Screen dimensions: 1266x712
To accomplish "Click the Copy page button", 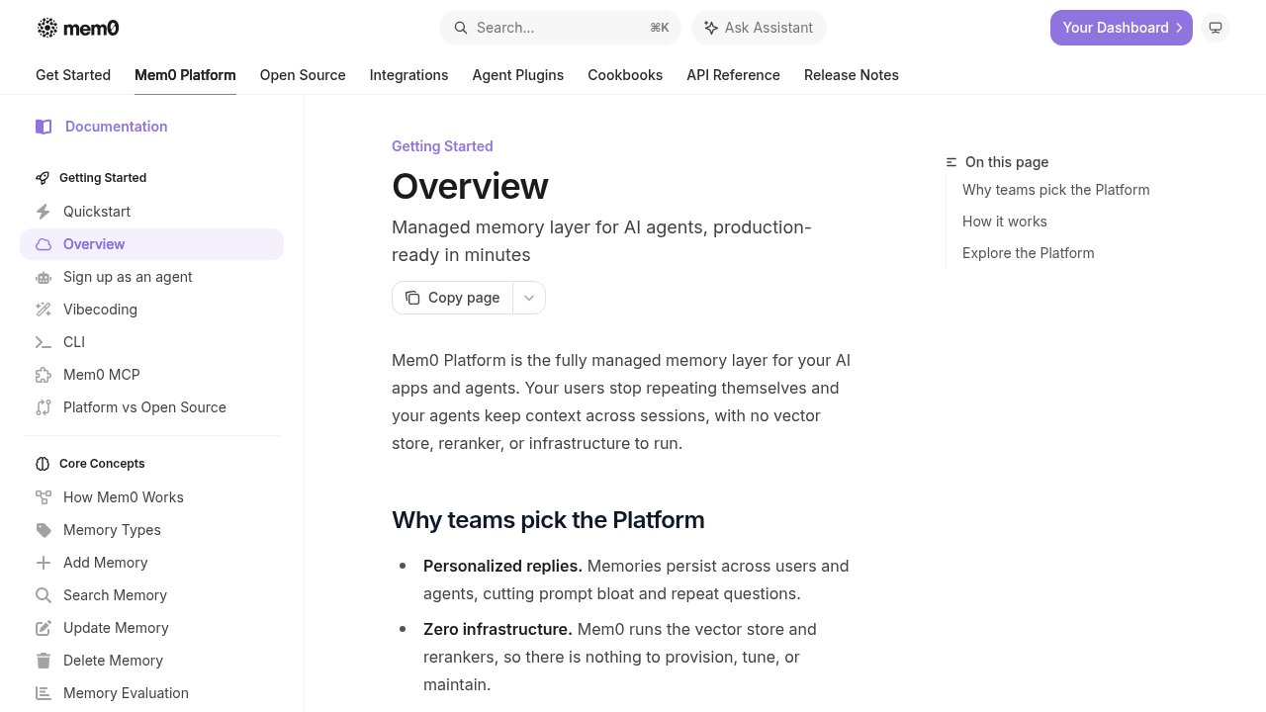I will click(453, 298).
